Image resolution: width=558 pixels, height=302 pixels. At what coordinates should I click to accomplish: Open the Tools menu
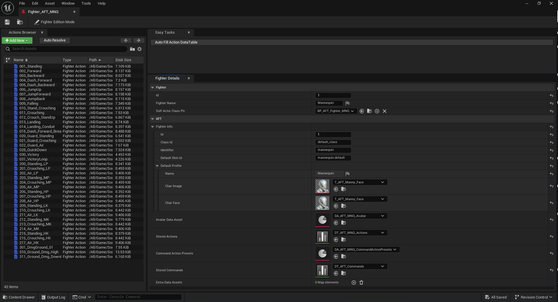pyautogui.click(x=86, y=3)
